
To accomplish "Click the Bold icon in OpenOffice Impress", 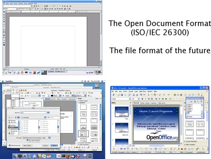I will point(142,99).
